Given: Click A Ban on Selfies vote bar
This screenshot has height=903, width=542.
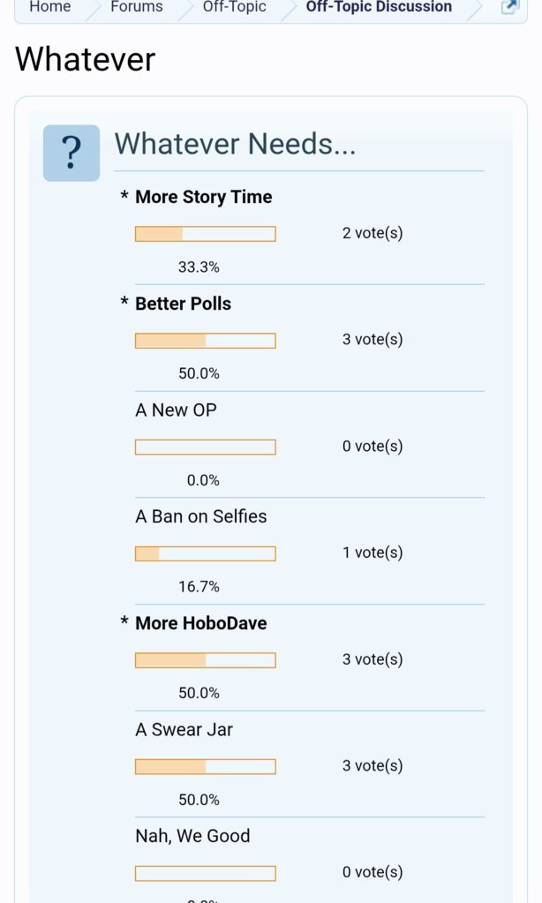Looking at the screenshot, I should tap(206, 553).
